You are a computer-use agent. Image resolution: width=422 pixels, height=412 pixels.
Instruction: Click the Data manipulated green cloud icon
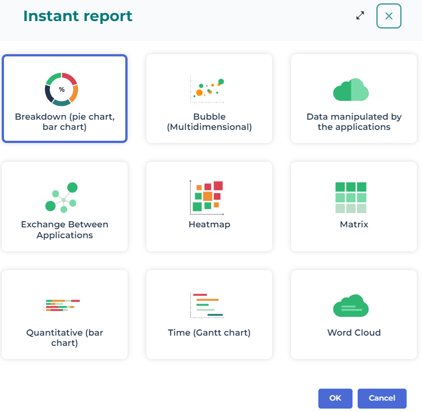click(351, 90)
